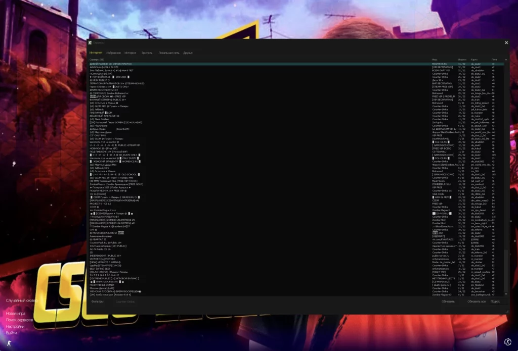Click the server list vertical scrollbar thumb
The height and width of the screenshot is (351, 518).
click(x=506, y=271)
